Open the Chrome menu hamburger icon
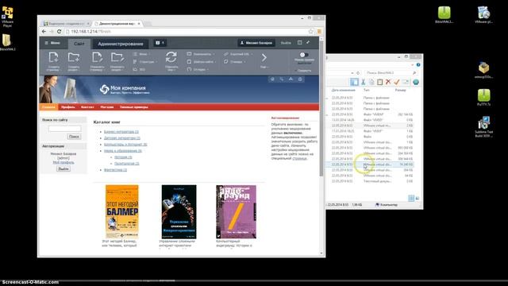This screenshot has height=286, width=508. [319, 32]
